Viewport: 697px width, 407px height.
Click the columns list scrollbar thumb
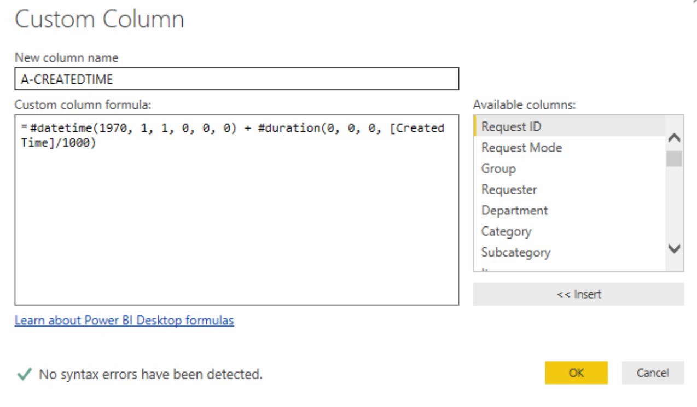(675, 159)
